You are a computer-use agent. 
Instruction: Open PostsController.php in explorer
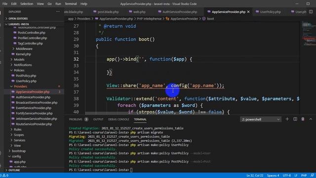pyautogui.click(x=32, y=33)
